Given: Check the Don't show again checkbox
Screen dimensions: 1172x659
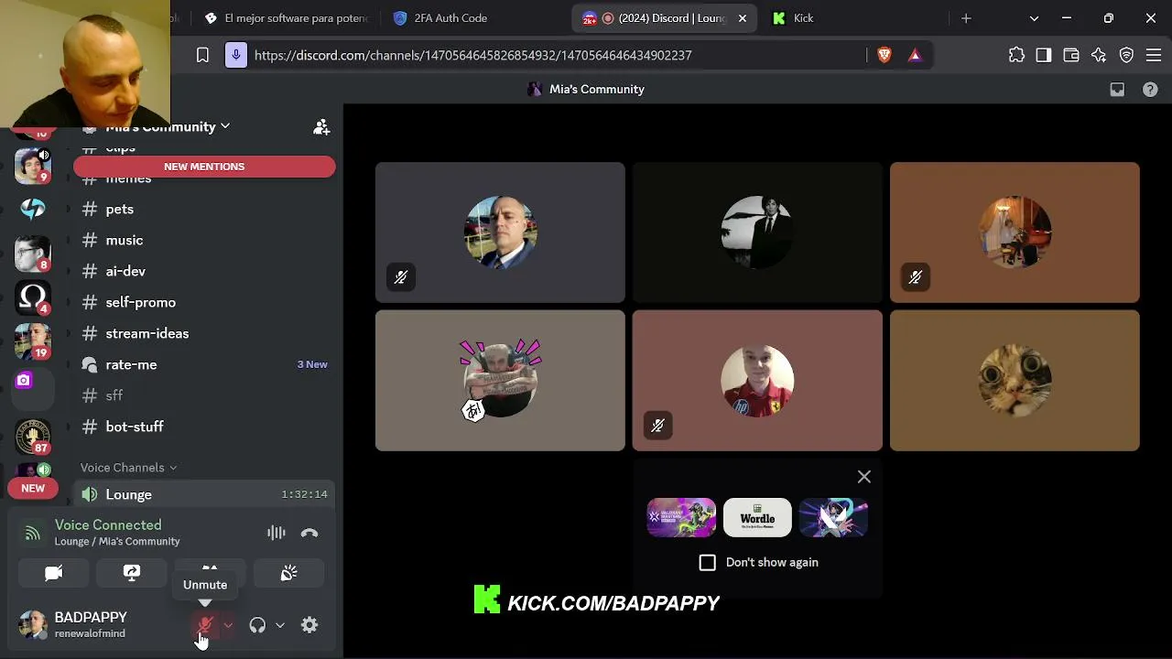Looking at the screenshot, I should (708, 562).
